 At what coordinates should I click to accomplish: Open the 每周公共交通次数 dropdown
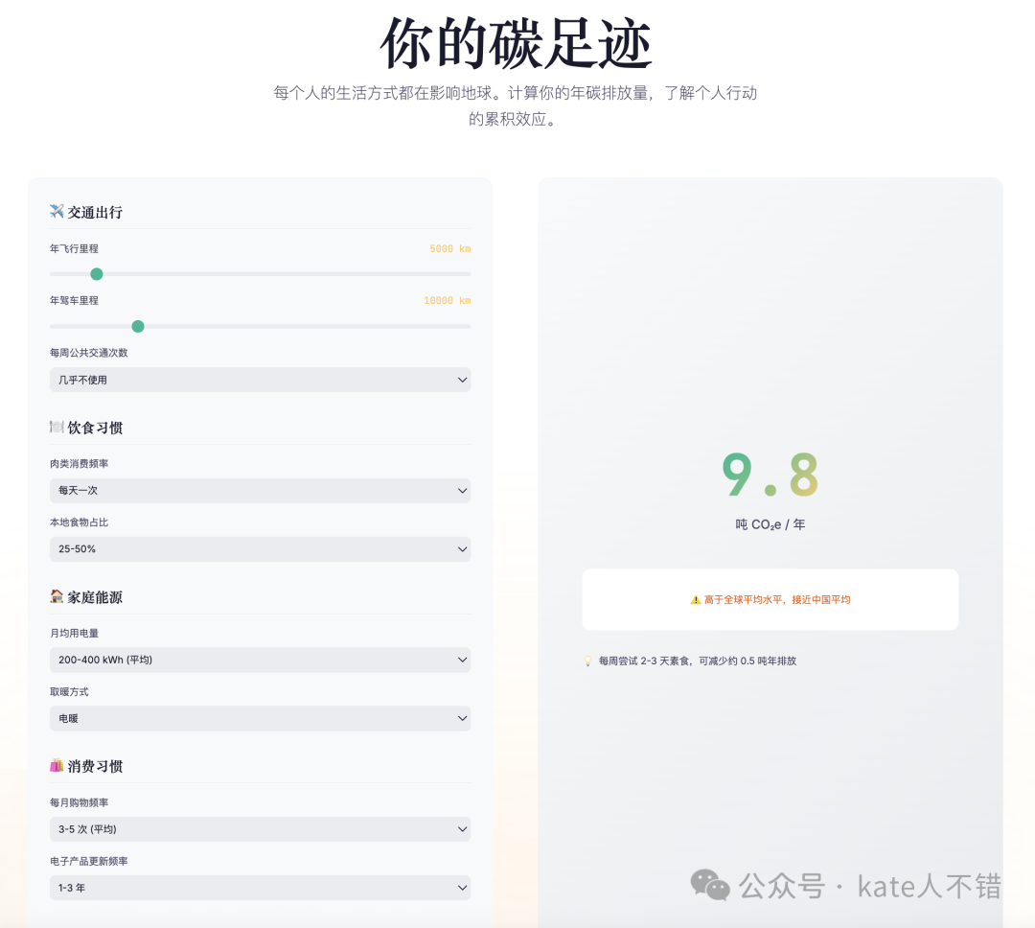[260, 380]
